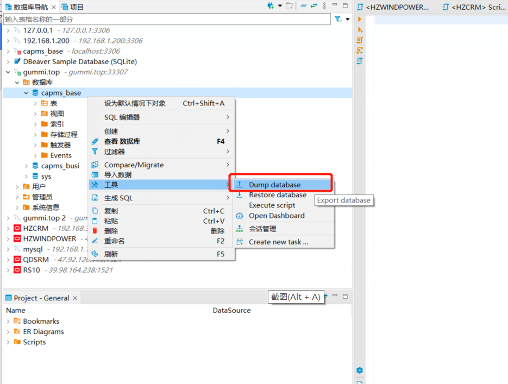Expand the Bookmarks folder
508x384 pixels.
(x=8, y=322)
